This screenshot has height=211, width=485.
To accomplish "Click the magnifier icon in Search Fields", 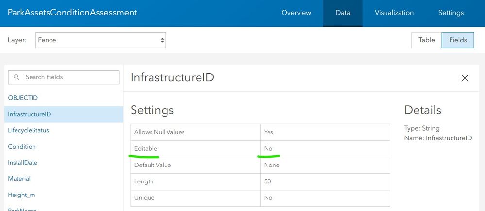I will (x=17, y=77).
